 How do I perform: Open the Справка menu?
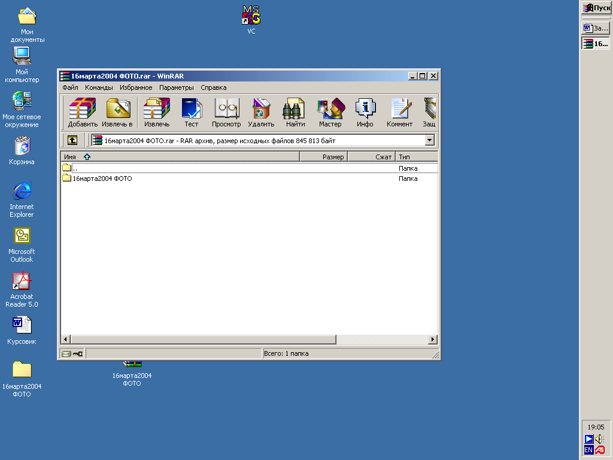214,87
